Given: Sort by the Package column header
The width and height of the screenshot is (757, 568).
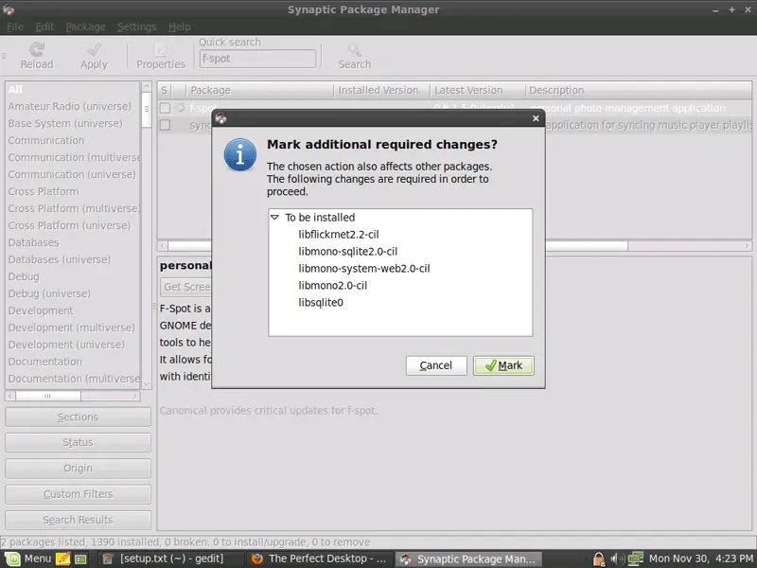Looking at the screenshot, I should tap(259, 90).
